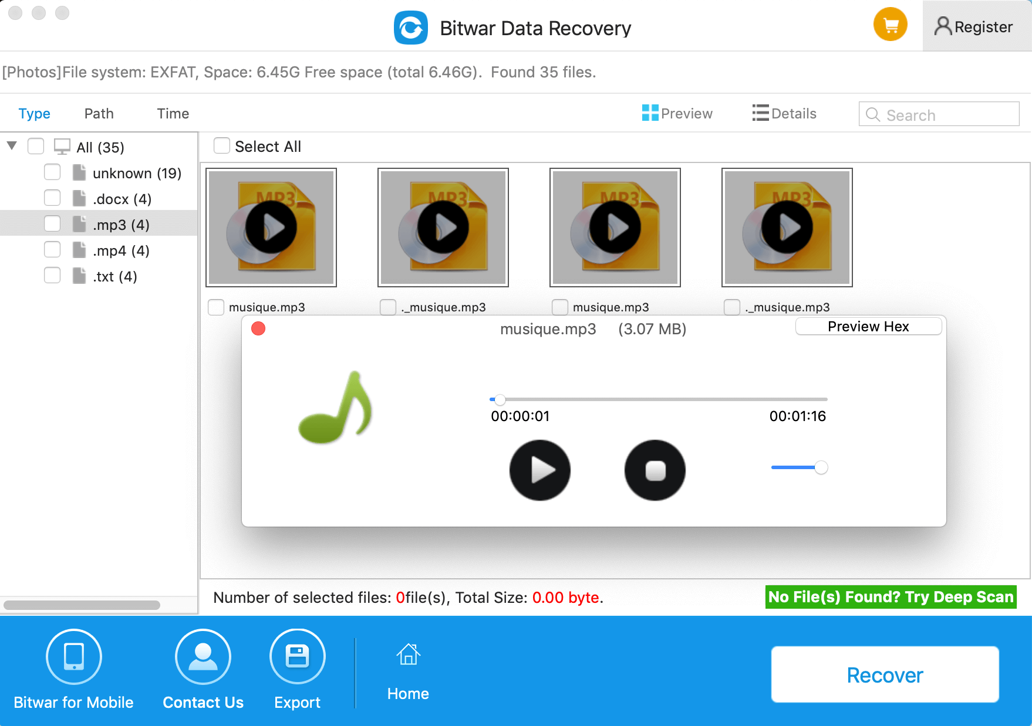
Task: Switch to Preview grid view
Action: point(677,113)
